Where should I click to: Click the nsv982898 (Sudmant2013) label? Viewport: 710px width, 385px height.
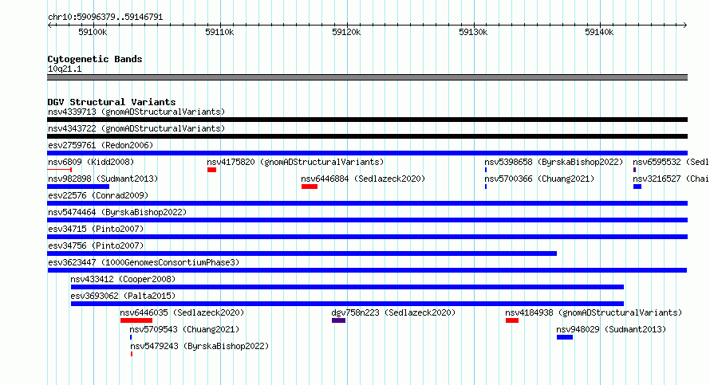[x=103, y=179]
